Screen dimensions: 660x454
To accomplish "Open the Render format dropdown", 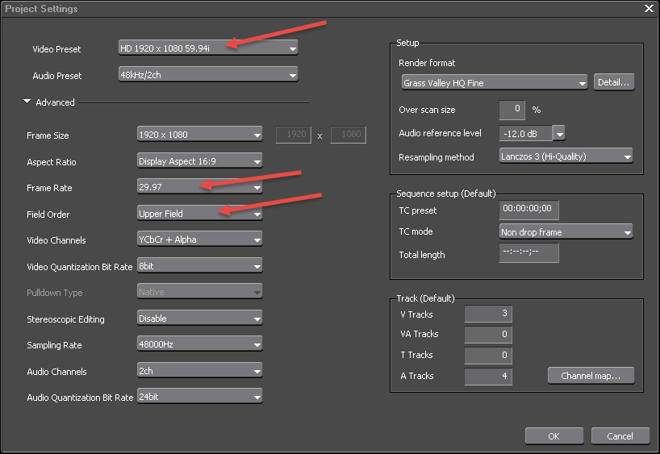I will [x=494, y=82].
